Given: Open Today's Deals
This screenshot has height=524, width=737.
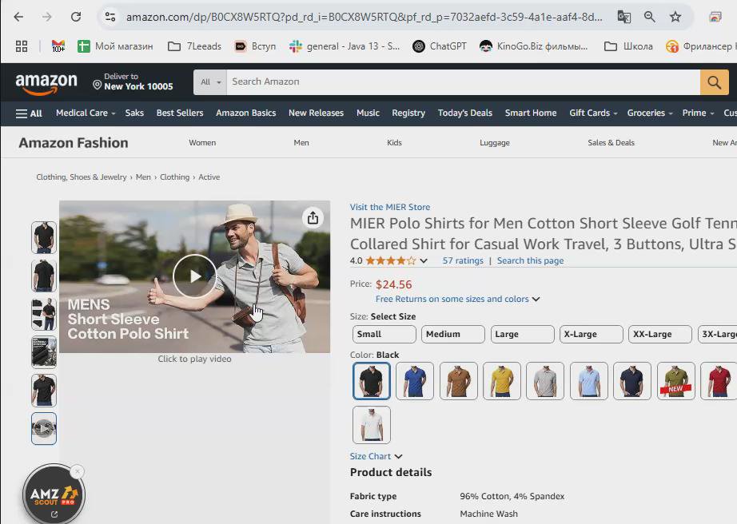Looking at the screenshot, I should [465, 113].
